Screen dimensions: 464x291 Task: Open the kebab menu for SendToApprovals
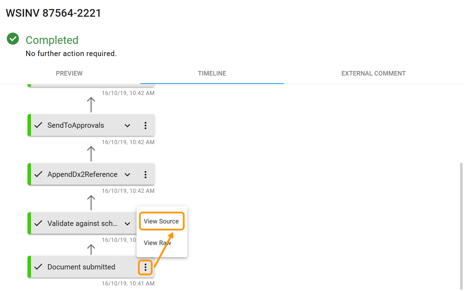[145, 125]
